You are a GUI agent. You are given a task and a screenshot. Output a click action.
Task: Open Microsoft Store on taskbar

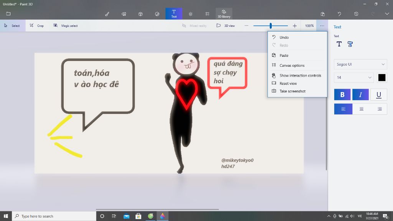click(x=138, y=216)
